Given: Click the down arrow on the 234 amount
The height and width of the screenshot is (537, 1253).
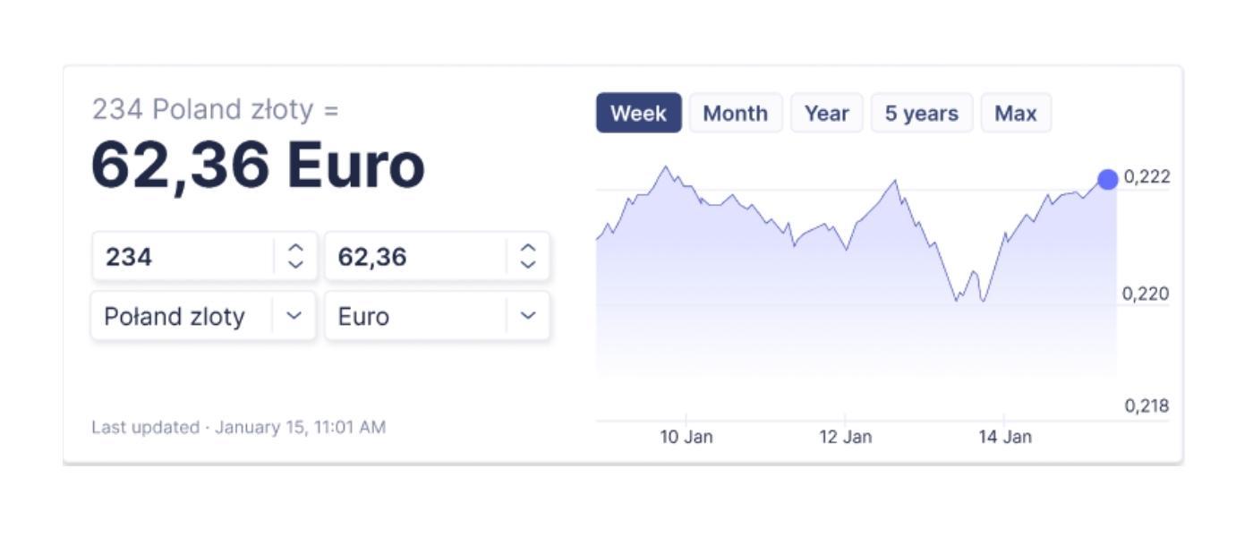Looking at the screenshot, I should [295, 265].
